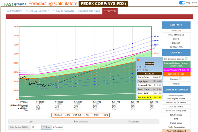Click the Reset All button

coord(58,127)
